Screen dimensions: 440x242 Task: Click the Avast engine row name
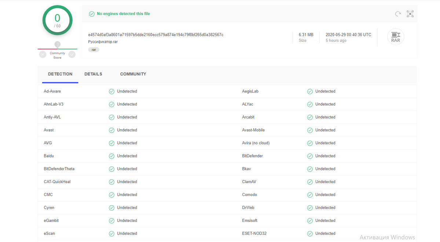pos(49,130)
